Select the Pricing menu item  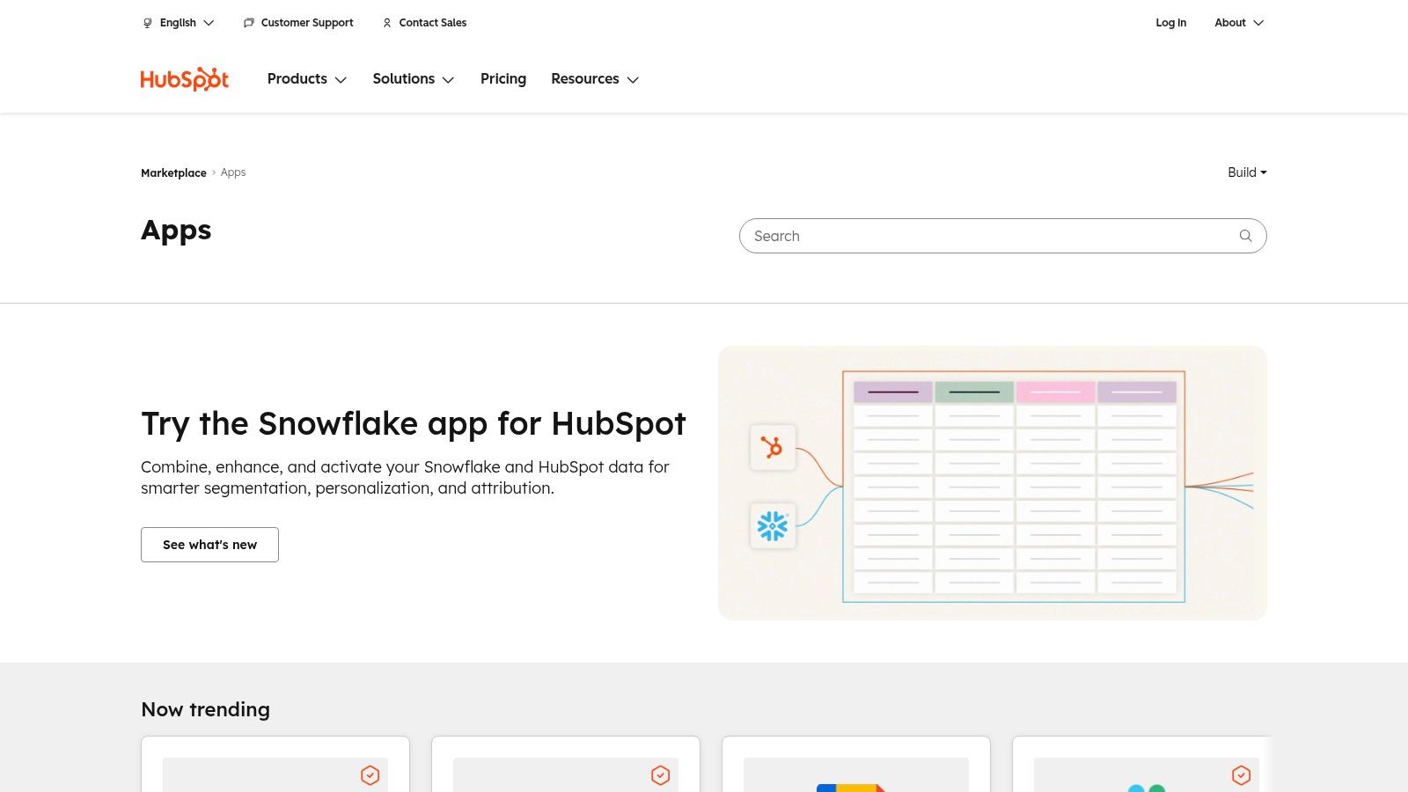click(x=502, y=79)
